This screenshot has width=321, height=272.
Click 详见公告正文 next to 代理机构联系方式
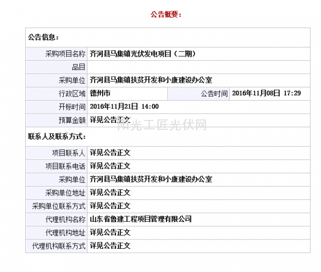coord(110,246)
